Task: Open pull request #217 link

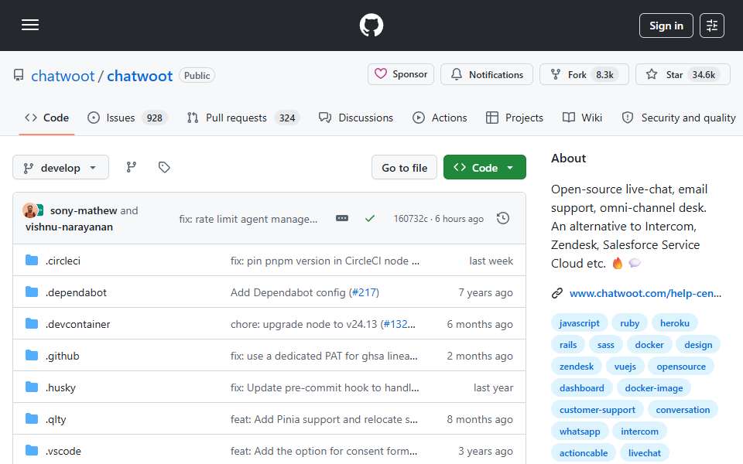Action: click(x=364, y=292)
